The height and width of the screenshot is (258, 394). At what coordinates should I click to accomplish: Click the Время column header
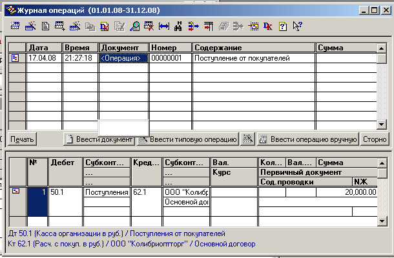pyautogui.click(x=80, y=48)
